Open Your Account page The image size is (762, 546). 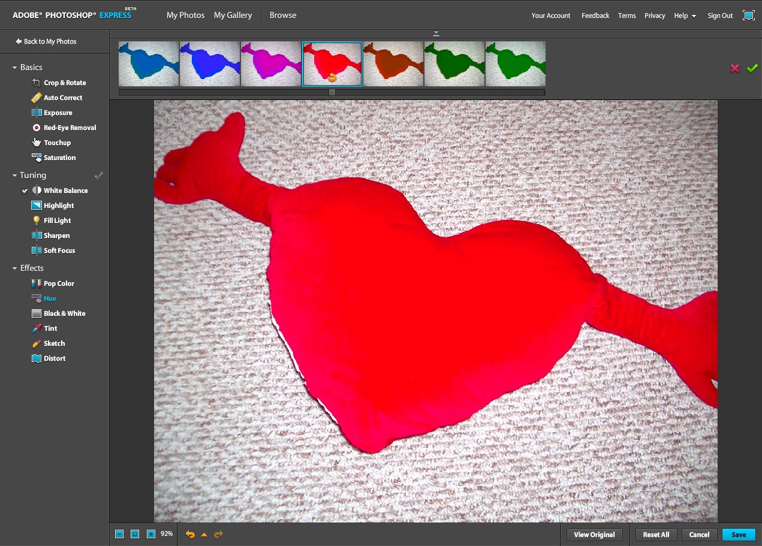[551, 16]
